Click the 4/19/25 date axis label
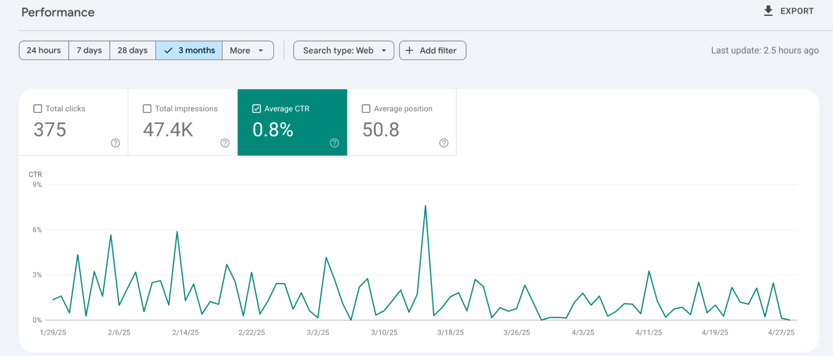Viewport: 833px width, 356px height. pos(715,333)
